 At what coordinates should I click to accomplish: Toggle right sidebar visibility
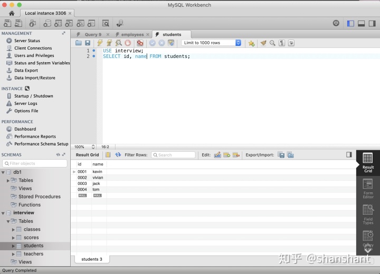pyautogui.click(x=372, y=24)
